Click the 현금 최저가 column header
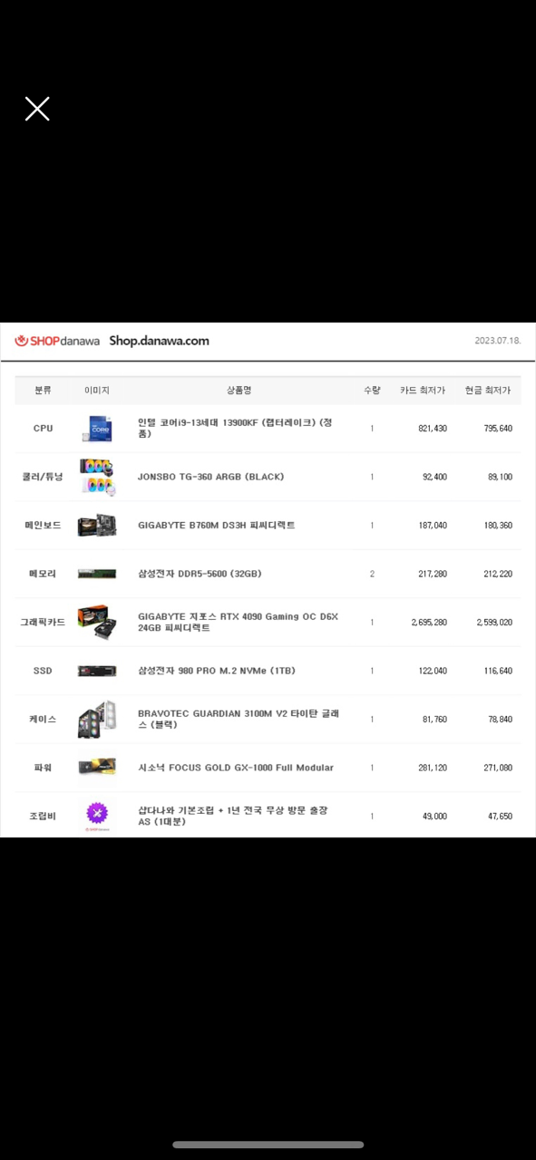The image size is (536, 1160). pyautogui.click(x=487, y=390)
